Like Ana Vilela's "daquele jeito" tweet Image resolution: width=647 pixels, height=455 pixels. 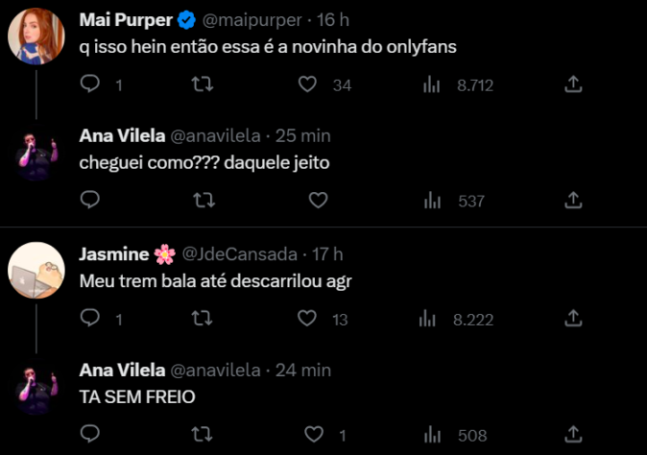coord(318,200)
